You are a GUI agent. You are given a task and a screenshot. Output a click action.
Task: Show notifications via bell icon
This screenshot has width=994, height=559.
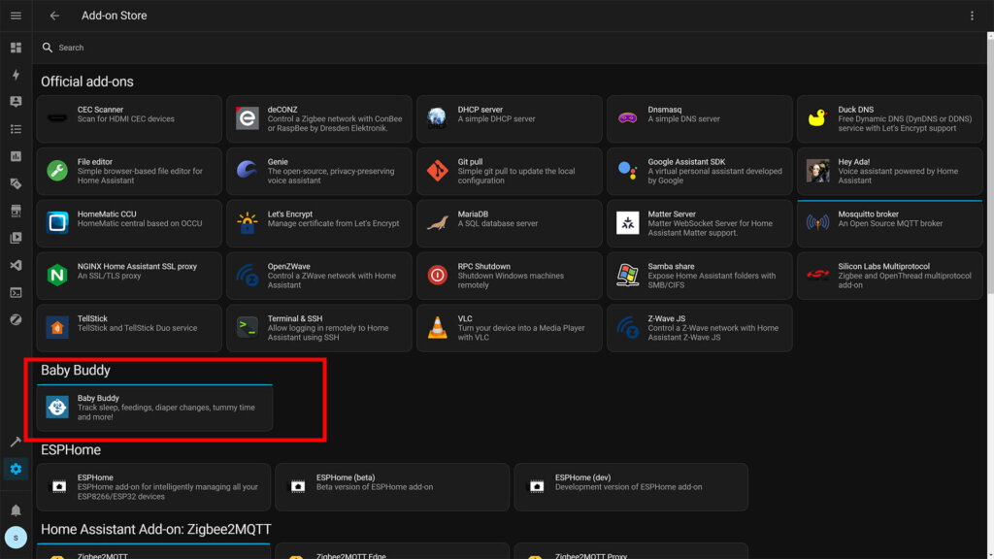[16, 510]
